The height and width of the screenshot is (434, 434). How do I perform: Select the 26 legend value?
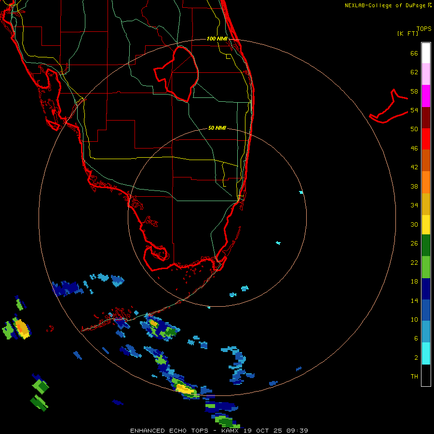414,244
